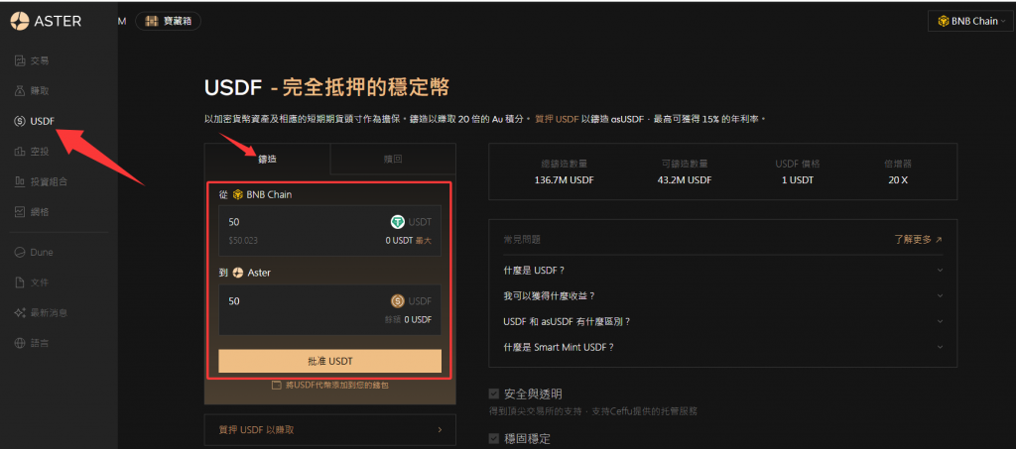Image resolution: width=1016 pixels, height=449 pixels.
Task: Click the money bag icon beside 賺取
Action: pyautogui.click(x=20, y=90)
